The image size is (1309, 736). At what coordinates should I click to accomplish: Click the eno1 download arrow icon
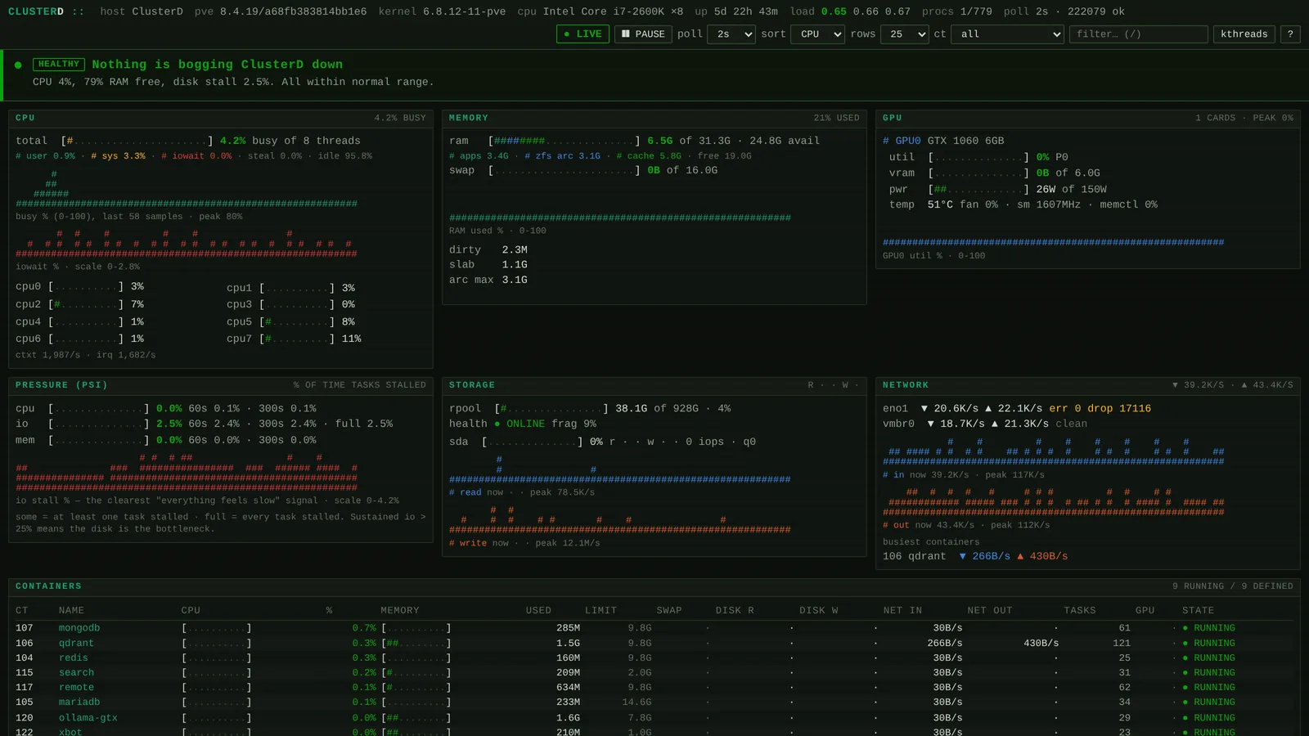tap(924, 408)
